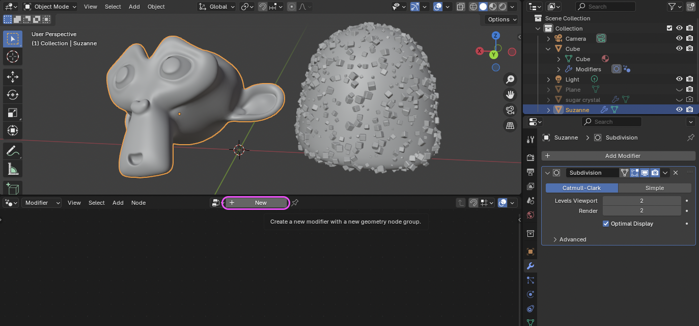The image size is (699, 326).
Task: Click the outliner Search field
Action: click(606, 7)
